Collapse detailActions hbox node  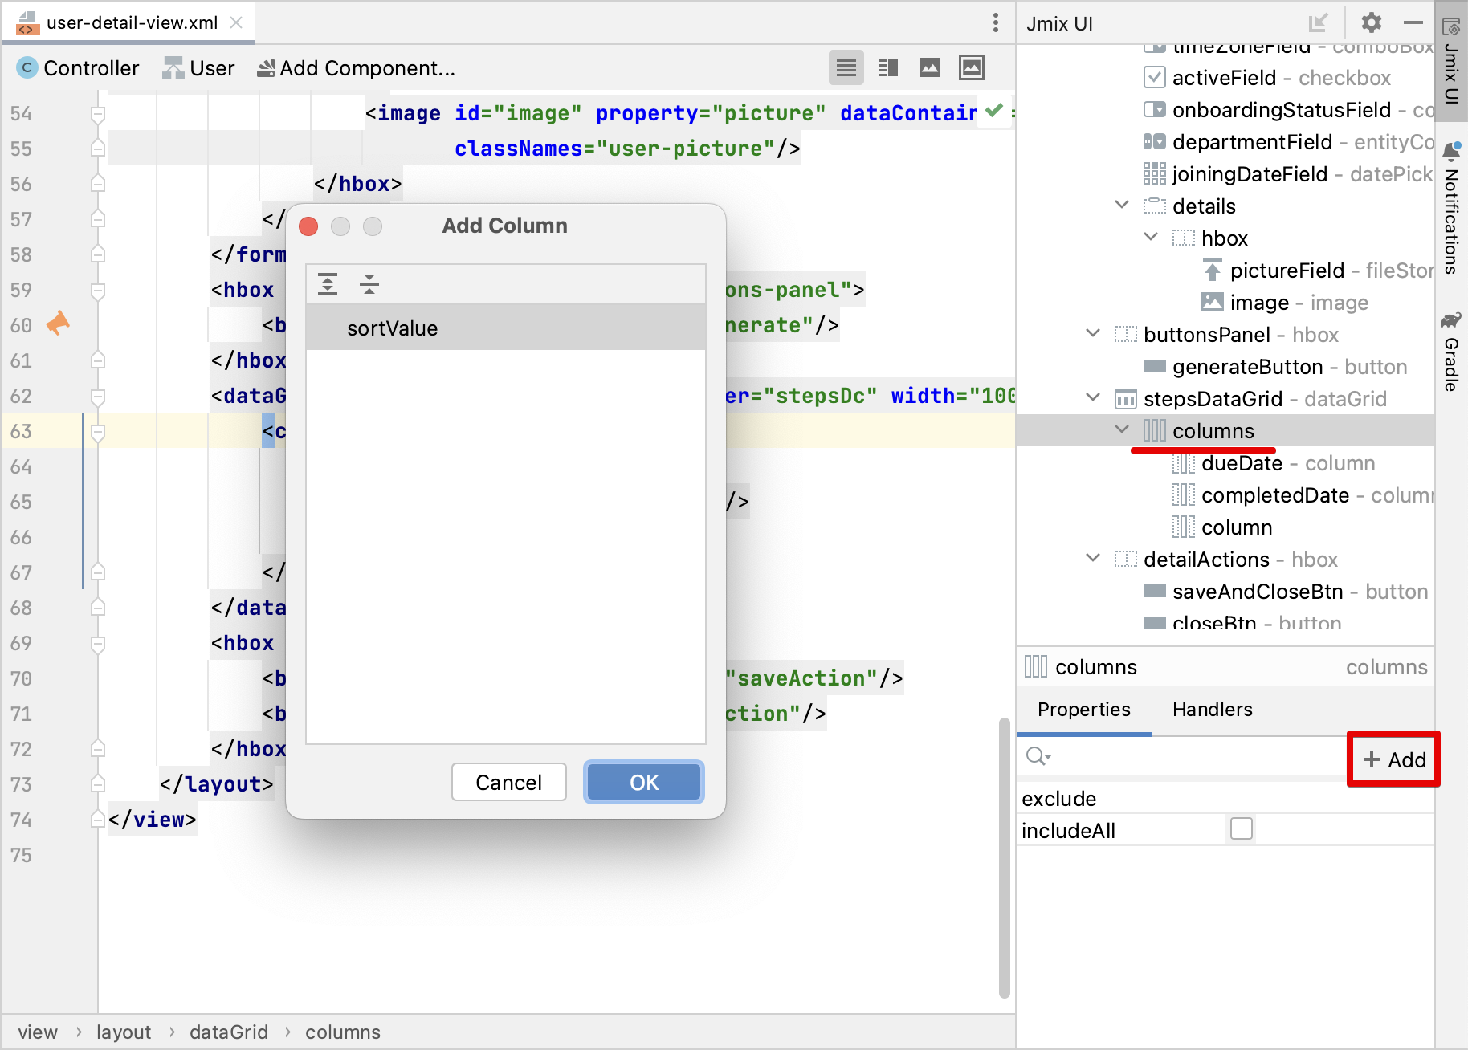pos(1093,558)
